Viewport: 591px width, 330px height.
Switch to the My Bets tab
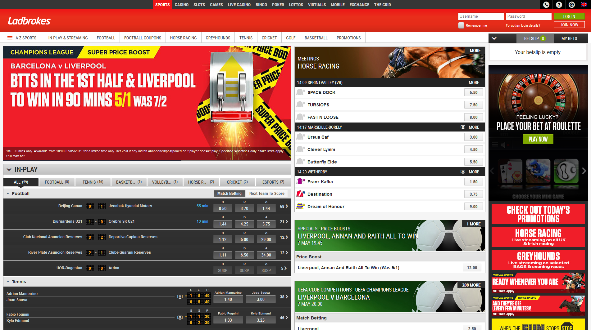click(x=569, y=38)
